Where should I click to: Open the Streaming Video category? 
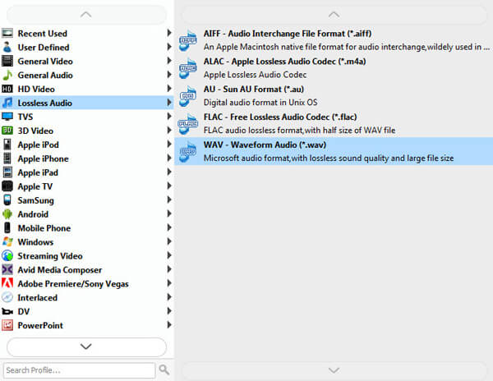[x=87, y=255]
